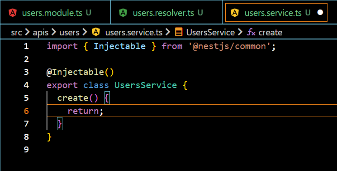This screenshot has height=171, width=337.
Task: Click the green Angular icon on users.resolver.ts tab
Action: click(x=123, y=13)
